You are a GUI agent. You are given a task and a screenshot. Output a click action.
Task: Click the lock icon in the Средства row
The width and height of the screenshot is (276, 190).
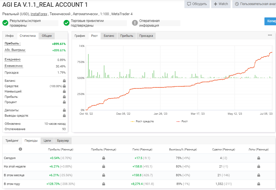[64, 86]
